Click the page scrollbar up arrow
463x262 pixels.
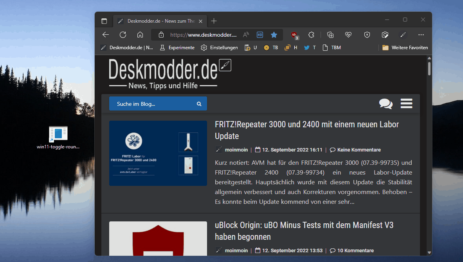pyautogui.click(x=429, y=58)
